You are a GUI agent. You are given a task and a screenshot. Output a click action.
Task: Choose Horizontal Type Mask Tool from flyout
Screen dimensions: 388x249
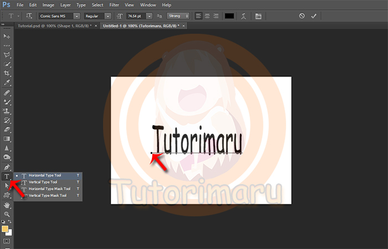pos(48,189)
